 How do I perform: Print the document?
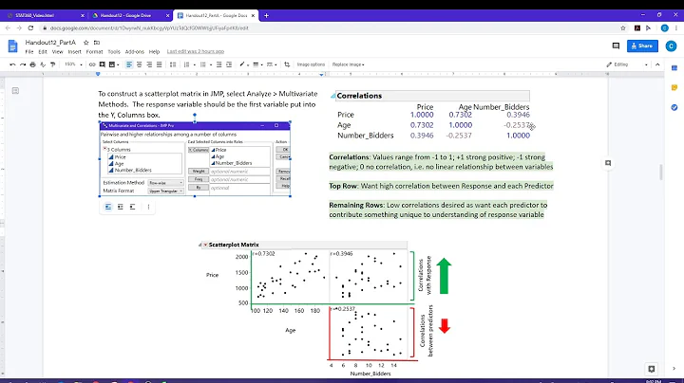(x=32, y=64)
